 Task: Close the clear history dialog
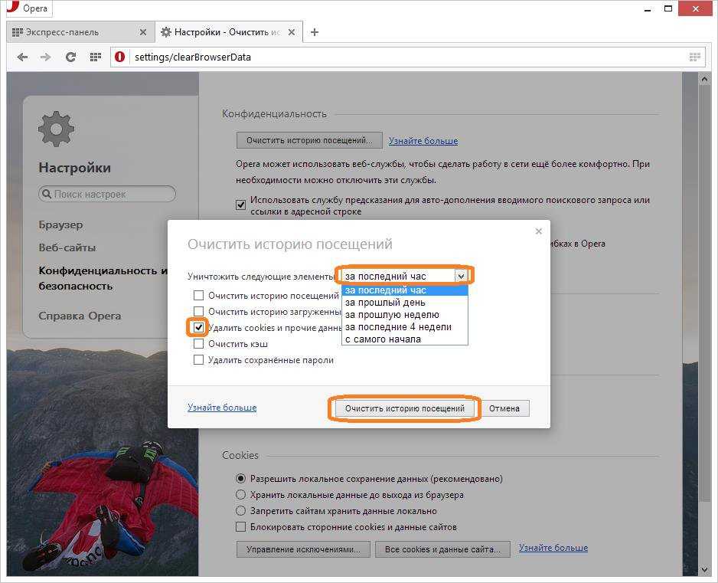click(x=538, y=231)
